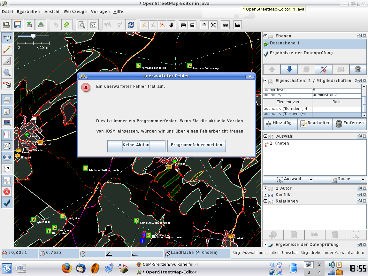
Task: Click the Entfernen property button
Action: tap(350, 124)
